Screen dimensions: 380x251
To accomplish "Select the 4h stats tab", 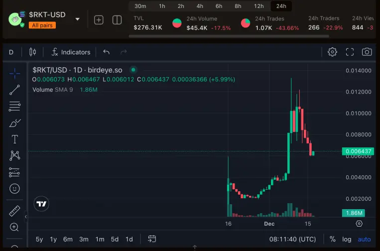I will coord(200,6).
